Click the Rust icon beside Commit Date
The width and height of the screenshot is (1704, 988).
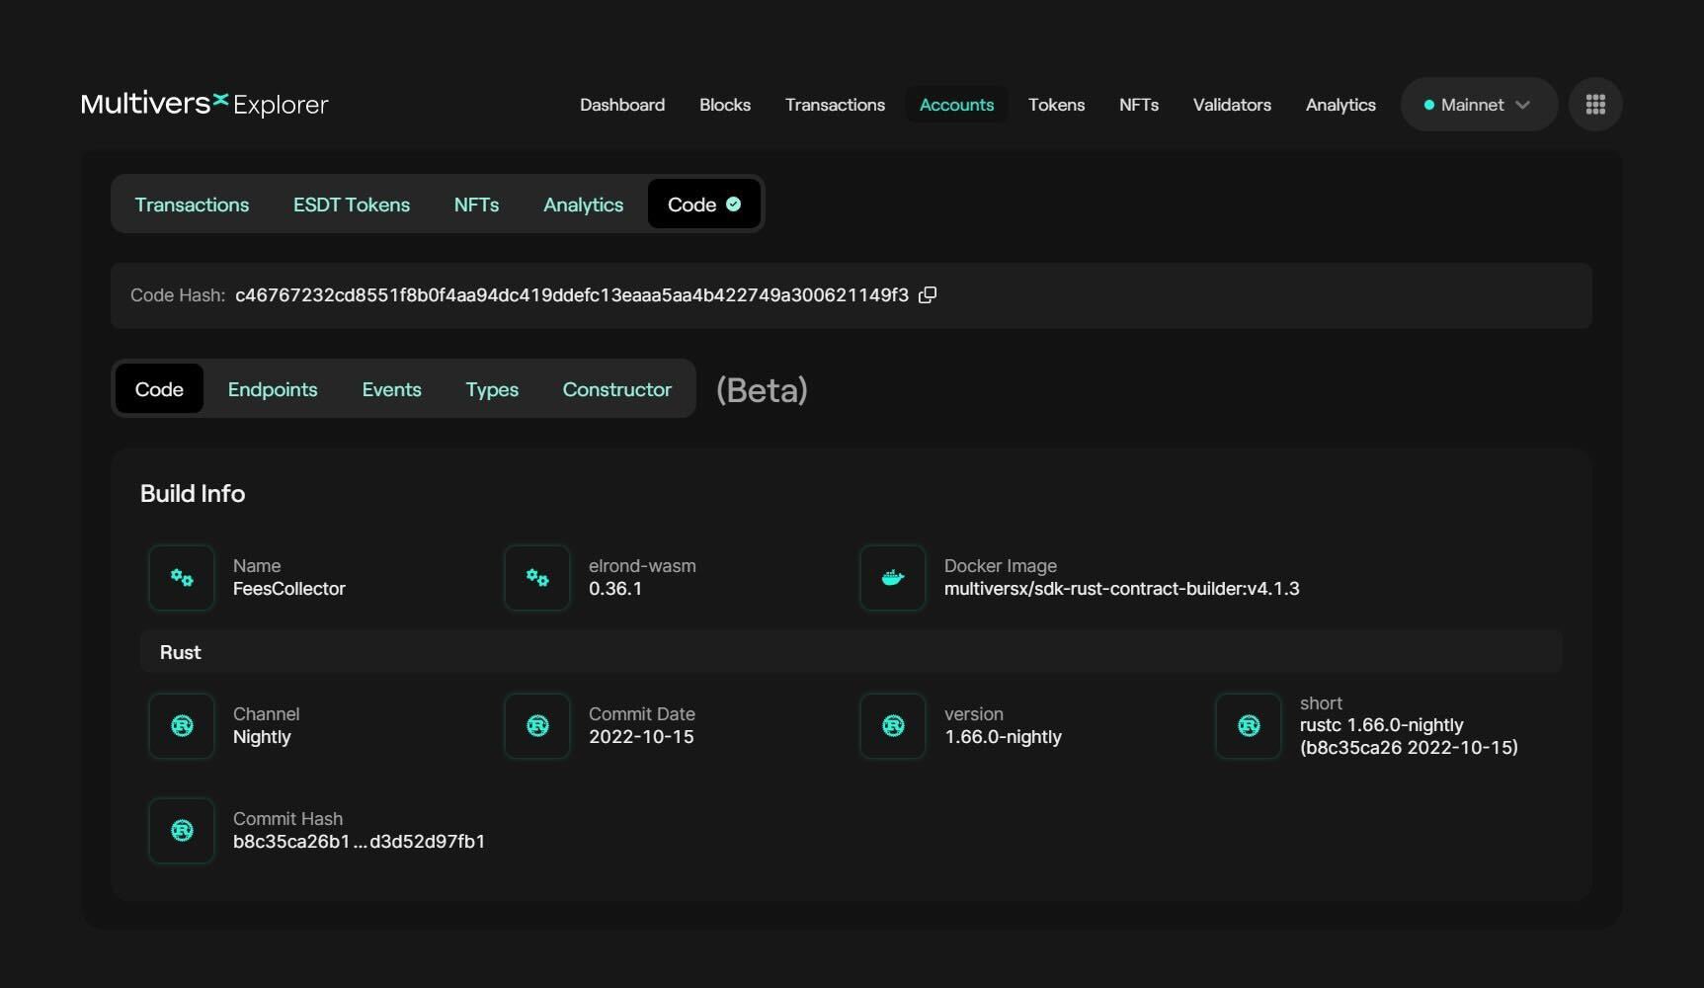(x=536, y=726)
